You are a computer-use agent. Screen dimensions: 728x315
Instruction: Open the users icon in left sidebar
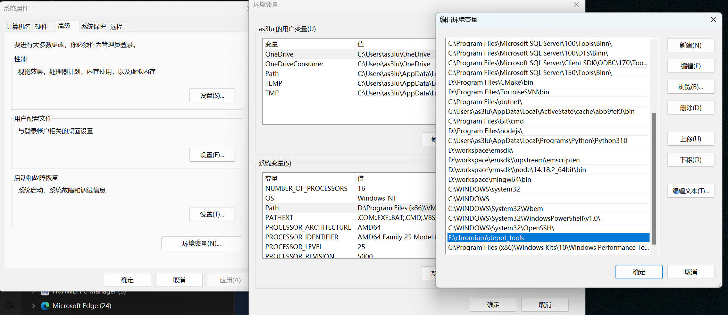coord(9,305)
